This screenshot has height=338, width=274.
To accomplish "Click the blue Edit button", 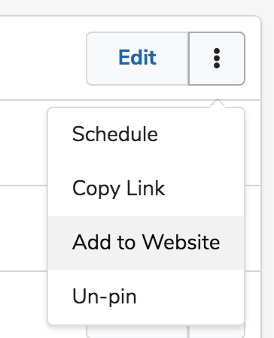I will (137, 59).
